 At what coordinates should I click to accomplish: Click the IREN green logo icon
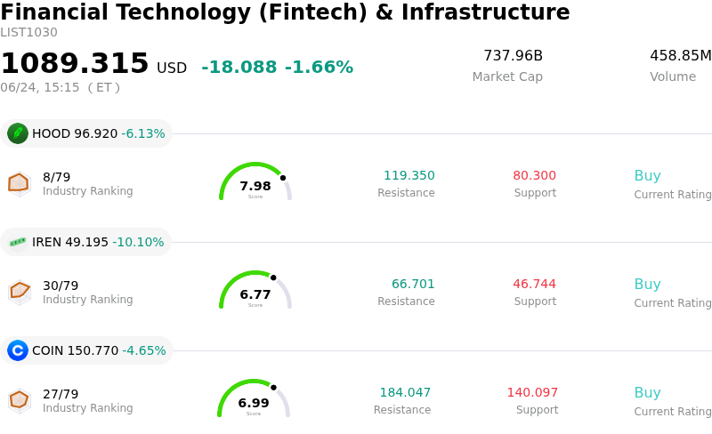pyautogui.click(x=18, y=242)
